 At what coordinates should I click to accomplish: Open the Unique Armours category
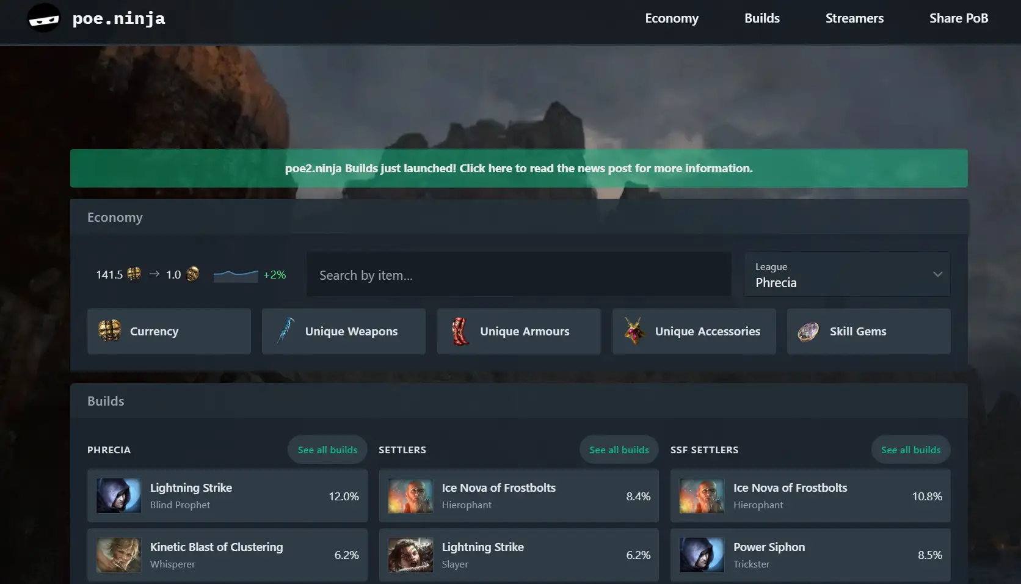pos(519,331)
